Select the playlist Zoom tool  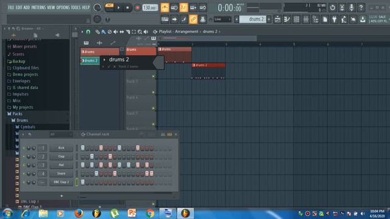(140, 32)
